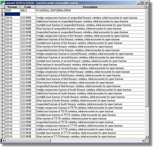Click 'Other fracture of second thoracic vertebra' description

[x=90, y=64]
